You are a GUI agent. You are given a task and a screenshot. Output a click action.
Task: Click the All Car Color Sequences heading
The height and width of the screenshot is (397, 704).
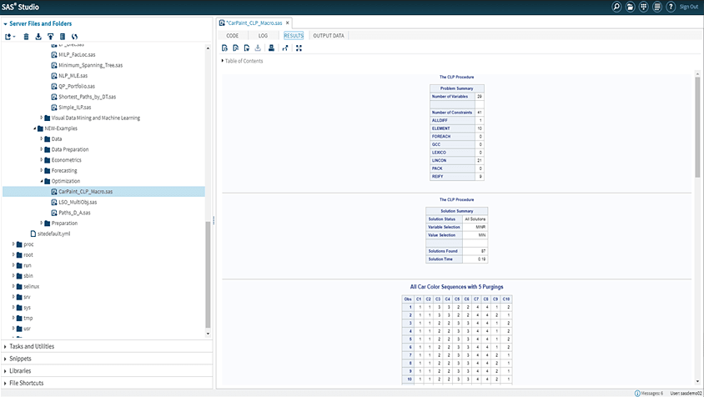point(456,287)
